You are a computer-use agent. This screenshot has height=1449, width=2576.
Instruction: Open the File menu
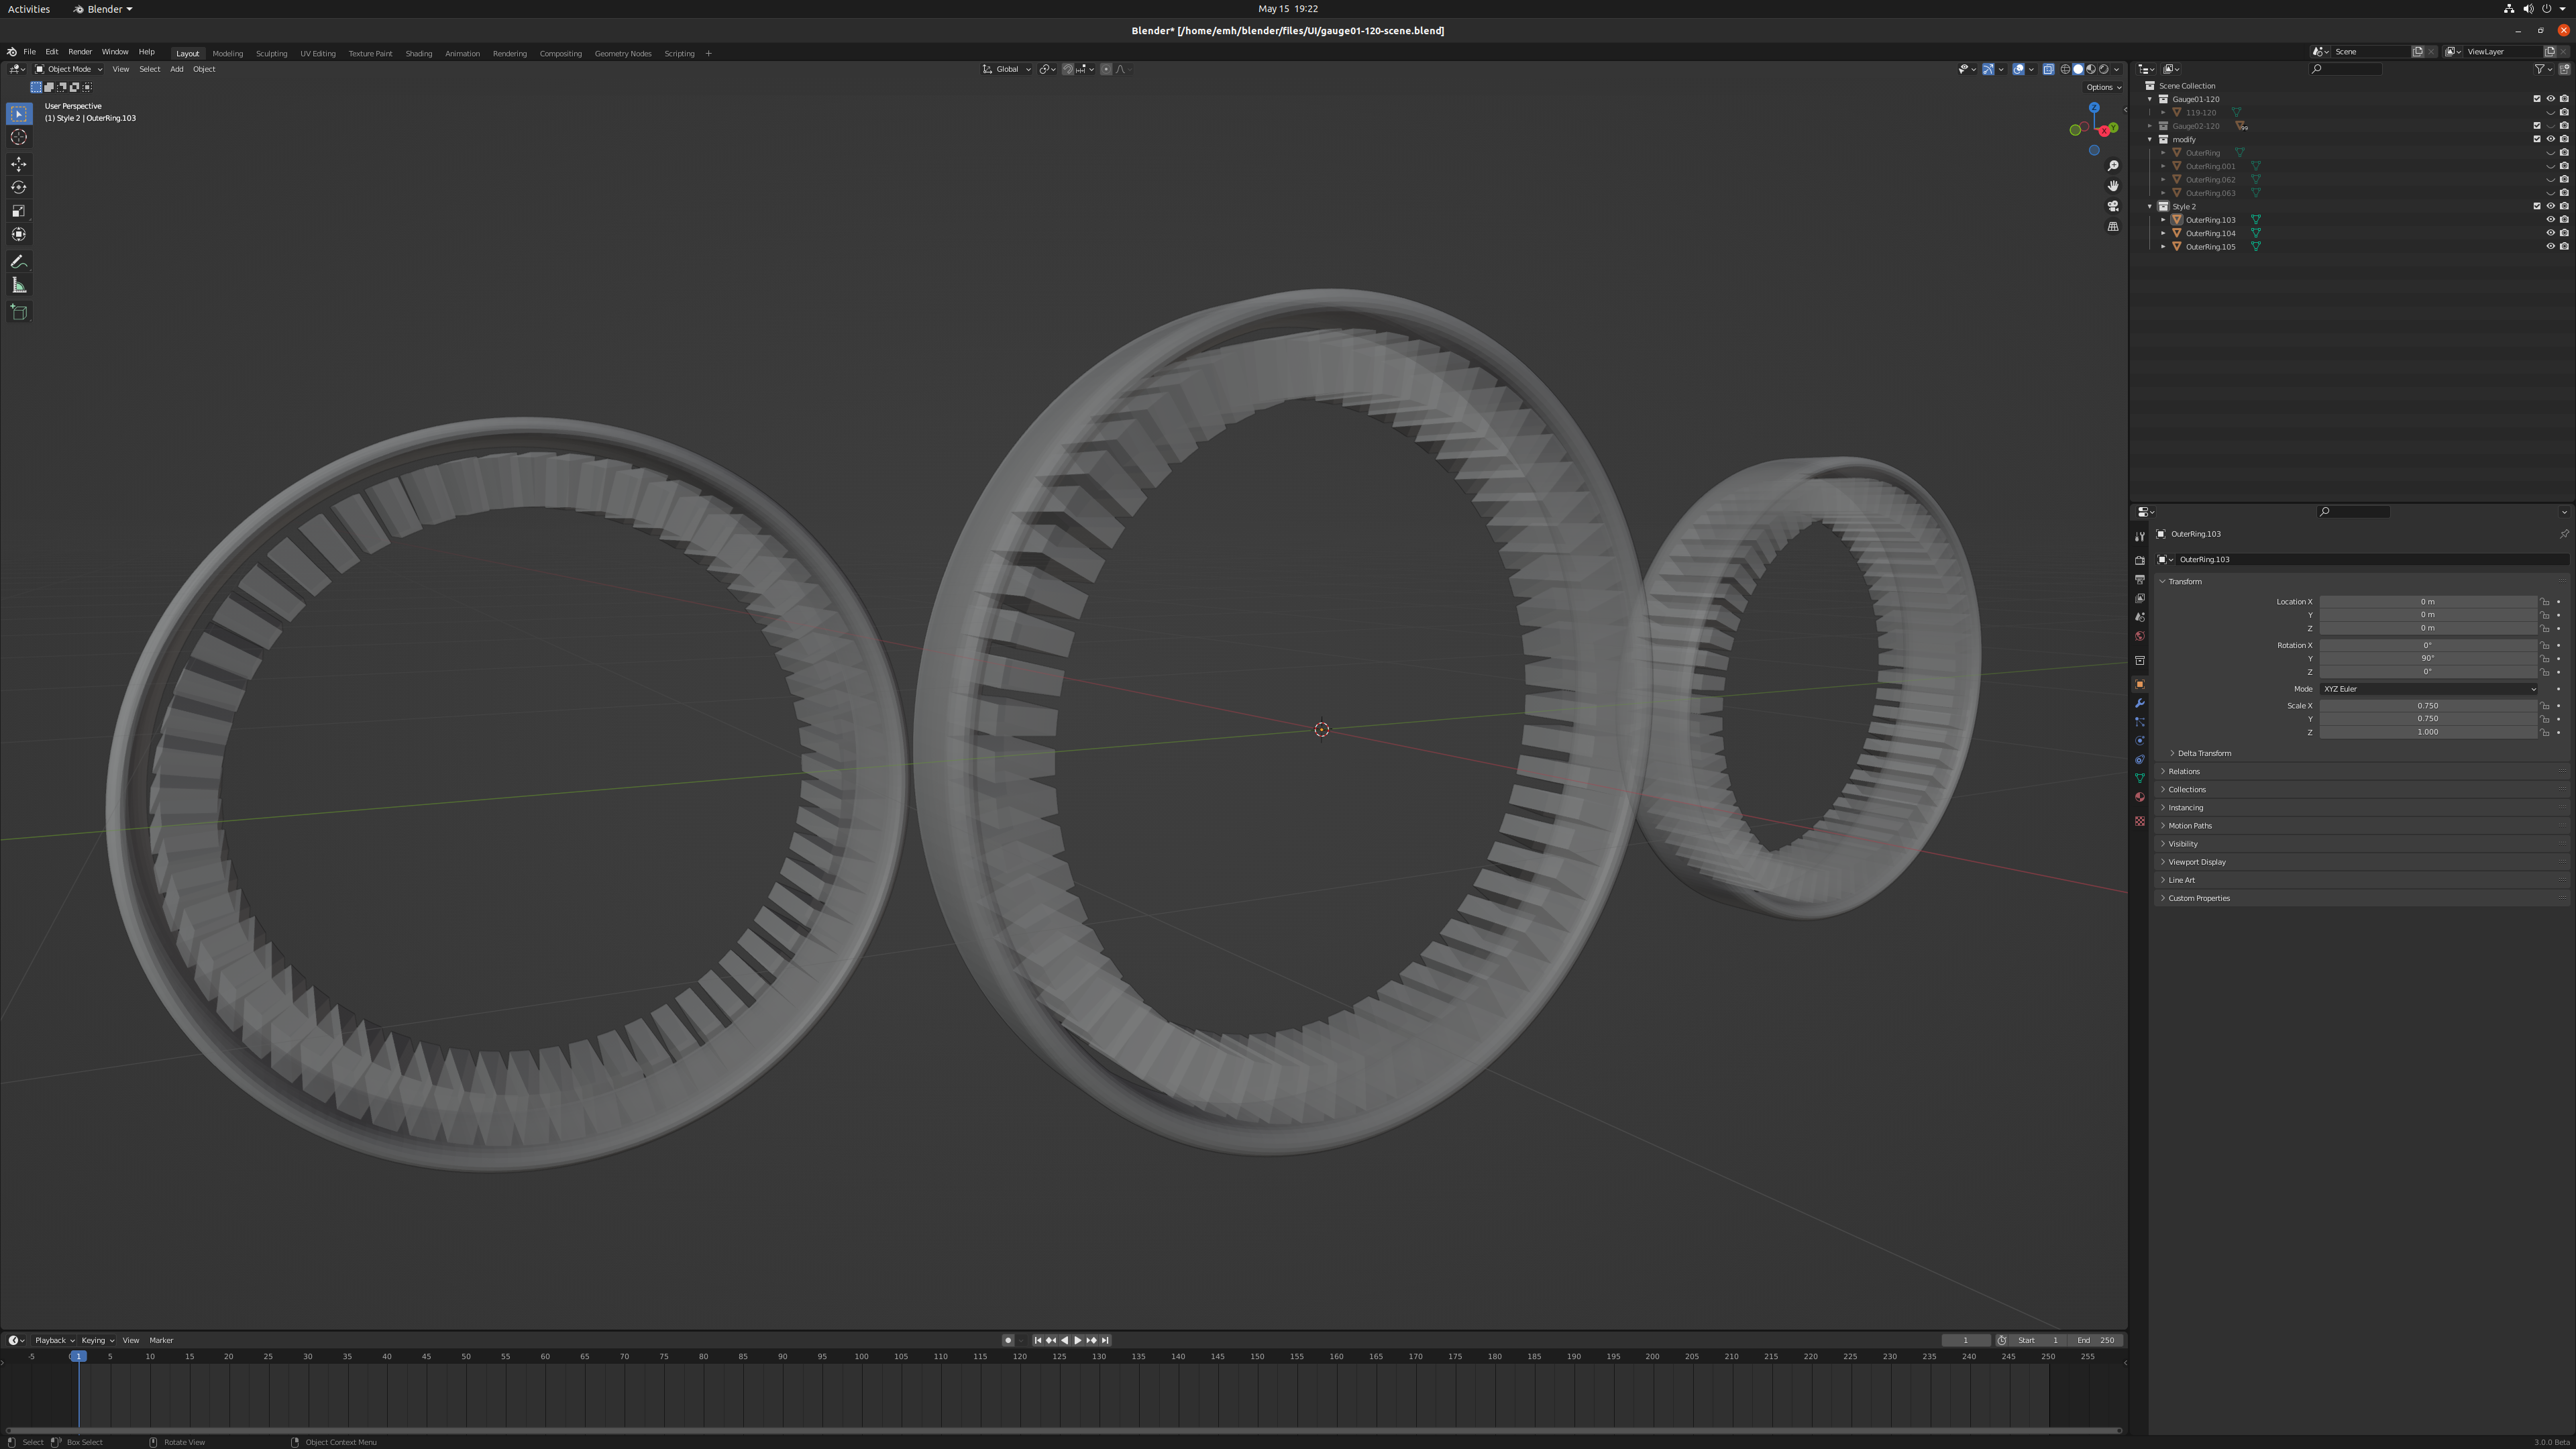tap(29, 52)
